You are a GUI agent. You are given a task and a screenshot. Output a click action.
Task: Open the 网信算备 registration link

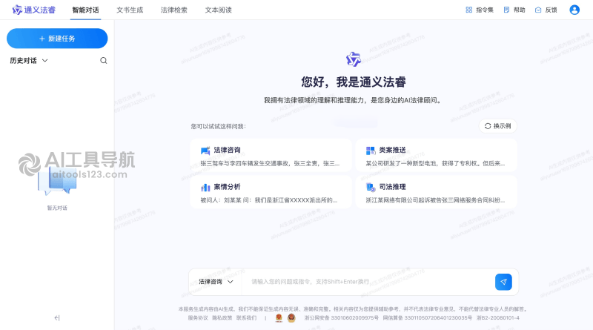click(428, 318)
